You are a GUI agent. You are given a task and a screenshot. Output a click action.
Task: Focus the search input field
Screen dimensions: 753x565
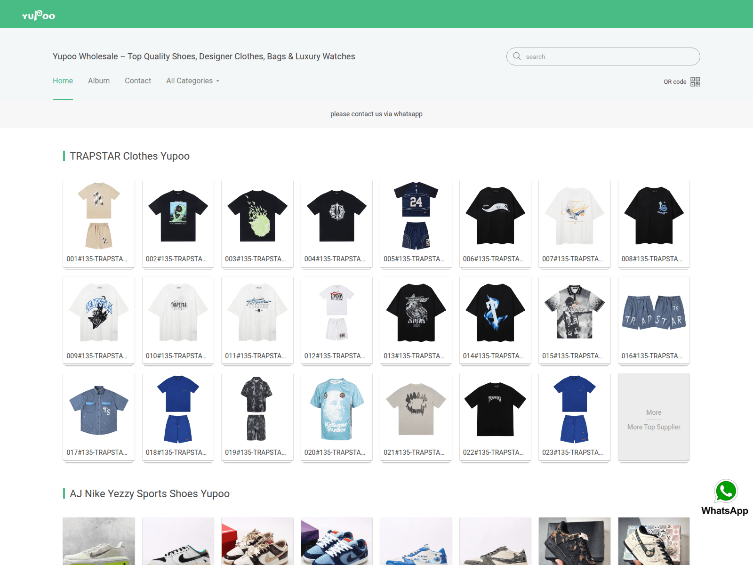[603, 56]
